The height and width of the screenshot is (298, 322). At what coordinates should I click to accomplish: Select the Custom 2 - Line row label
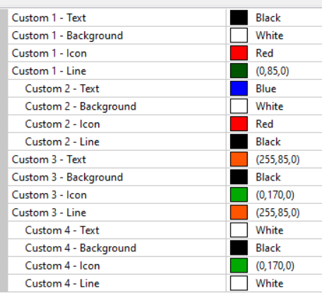(62, 142)
